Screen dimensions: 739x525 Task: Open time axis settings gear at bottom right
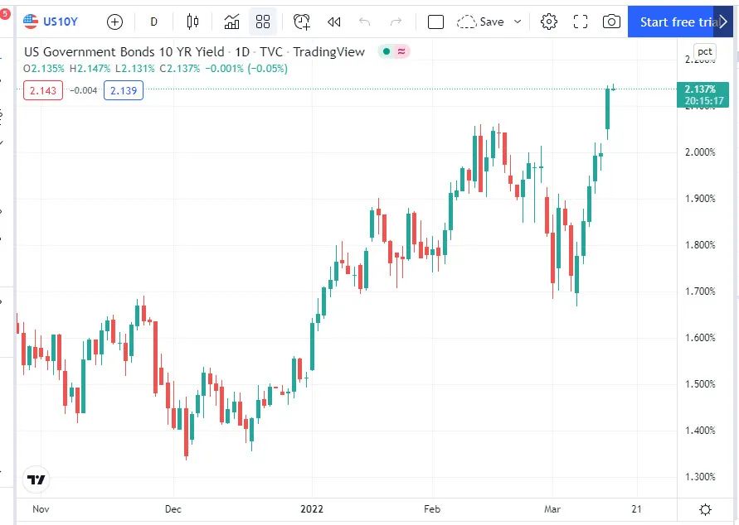click(x=705, y=508)
